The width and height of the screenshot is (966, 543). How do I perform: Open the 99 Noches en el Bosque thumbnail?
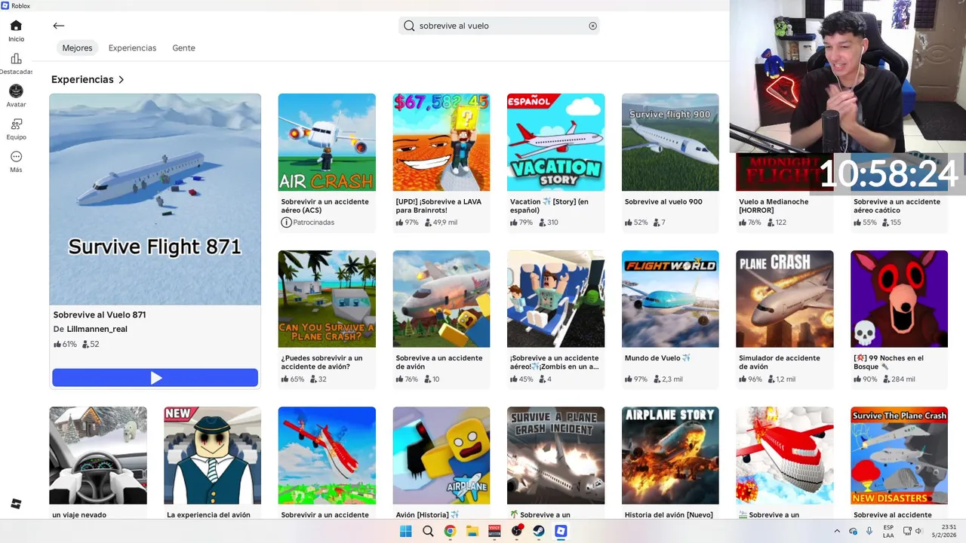(899, 299)
